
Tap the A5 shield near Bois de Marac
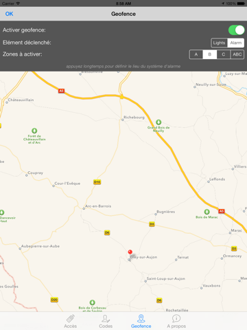point(221,211)
